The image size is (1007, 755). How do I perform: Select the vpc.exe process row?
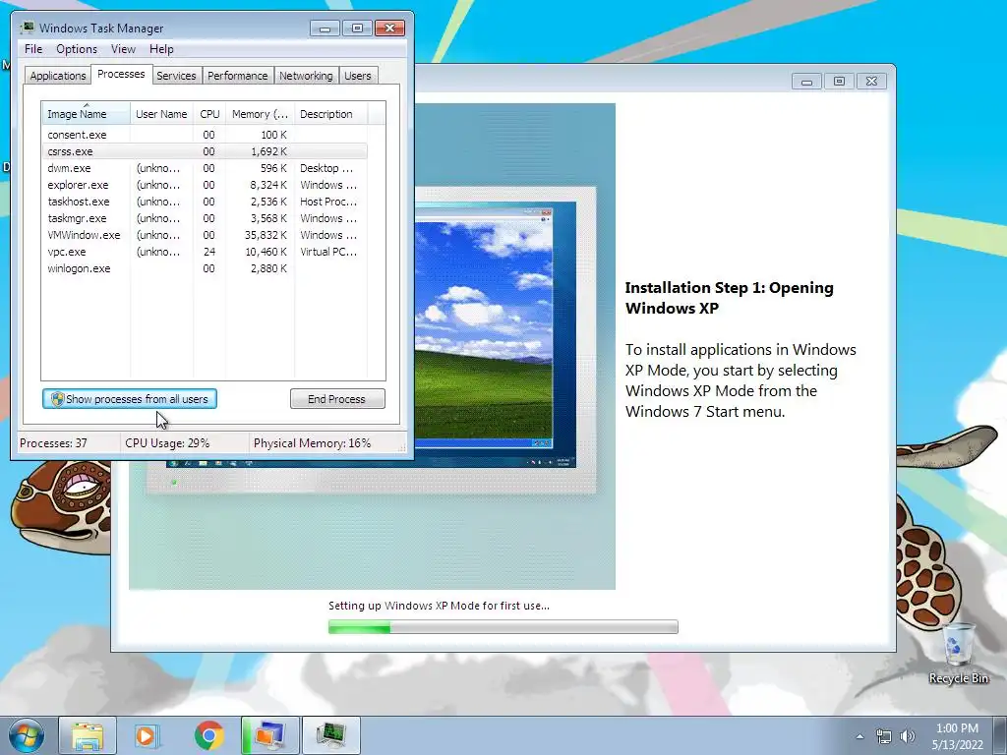(205, 252)
